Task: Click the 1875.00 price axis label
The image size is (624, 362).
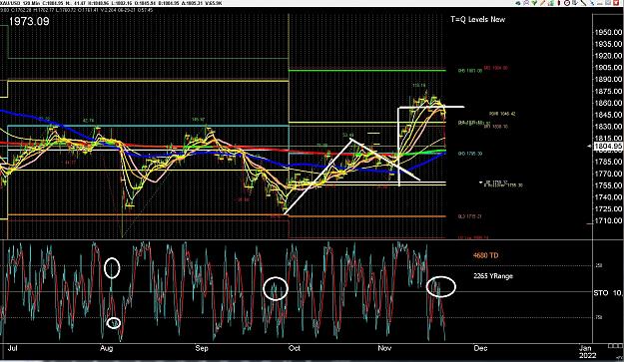Action: coord(608,92)
